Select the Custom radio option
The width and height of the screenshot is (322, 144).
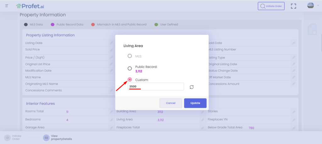tap(130, 80)
